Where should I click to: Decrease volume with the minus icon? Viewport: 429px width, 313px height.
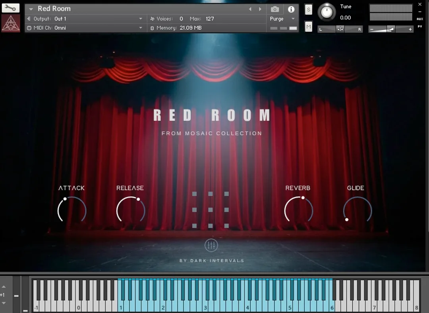point(371,29)
